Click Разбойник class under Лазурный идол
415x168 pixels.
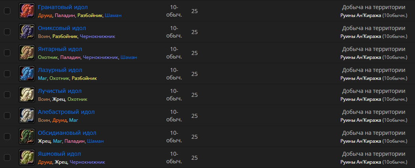pyautogui.click(x=84, y=78)
